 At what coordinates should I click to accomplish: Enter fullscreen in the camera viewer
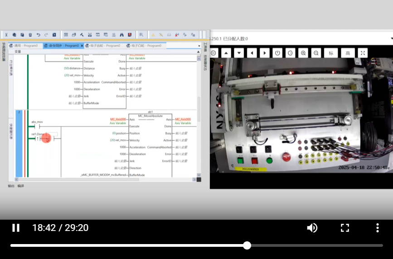click(x=362, y=53)
